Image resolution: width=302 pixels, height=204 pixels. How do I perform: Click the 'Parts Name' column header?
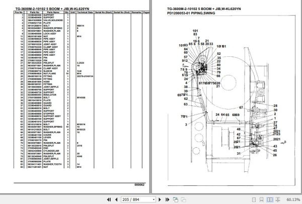pos(53,12)
